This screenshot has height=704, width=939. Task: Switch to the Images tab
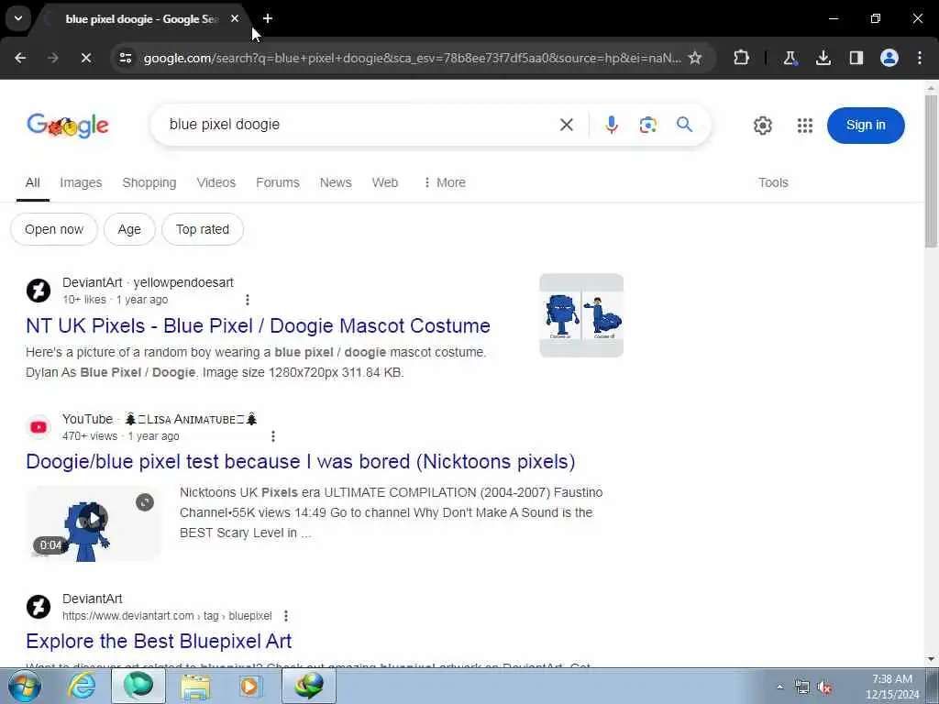(81, 182)
